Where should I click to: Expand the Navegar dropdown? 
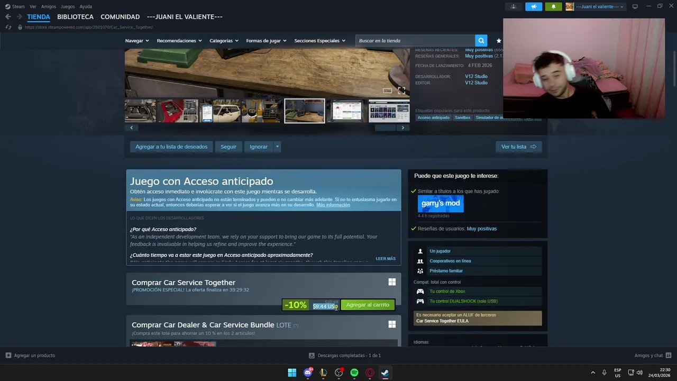137,41
